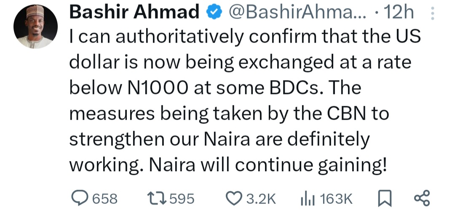
Task: Click the 595 retweet count
Action: 182,199
